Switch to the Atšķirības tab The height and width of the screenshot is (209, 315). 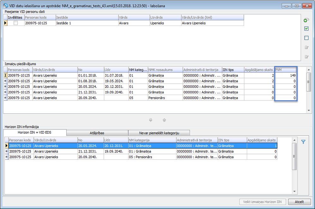click(97, 133)
